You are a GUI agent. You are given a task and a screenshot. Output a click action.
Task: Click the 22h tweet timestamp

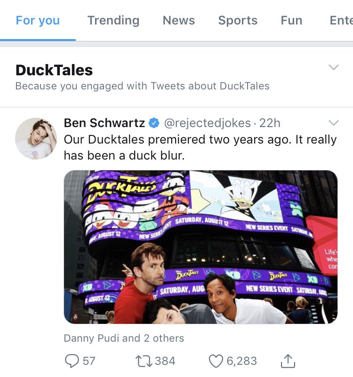coord(270,123)
